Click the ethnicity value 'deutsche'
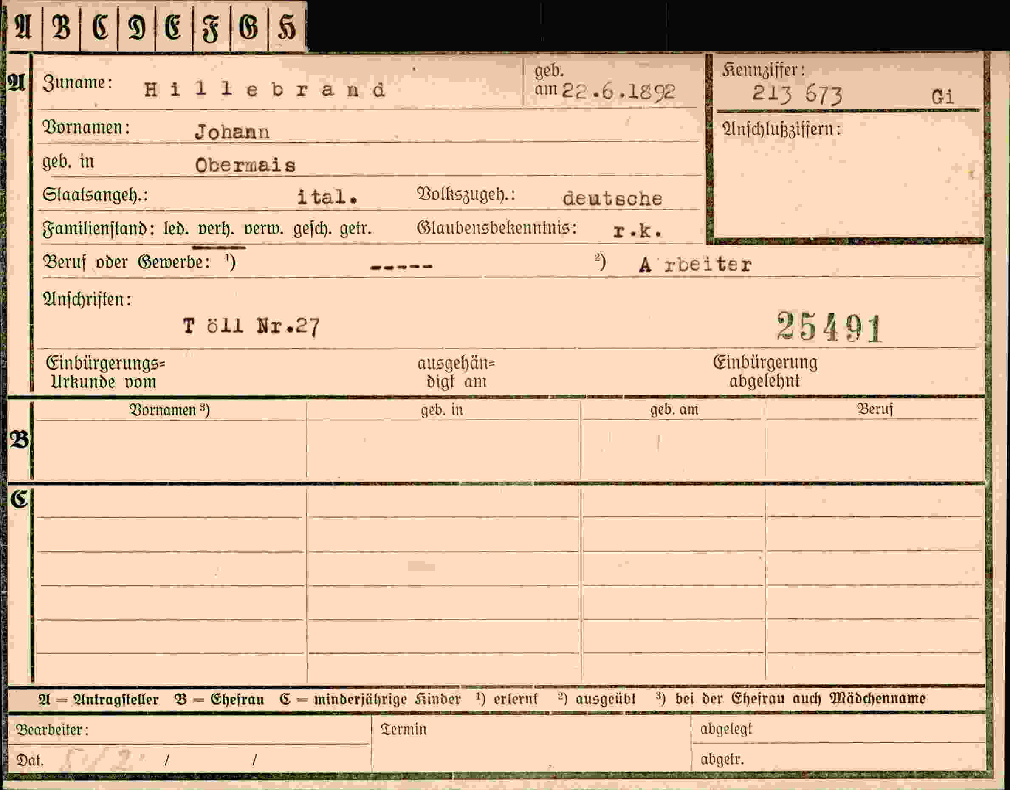 (612, 198)
